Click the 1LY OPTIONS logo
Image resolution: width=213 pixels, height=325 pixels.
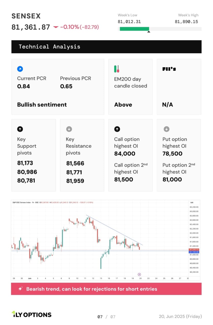[32, 315]
